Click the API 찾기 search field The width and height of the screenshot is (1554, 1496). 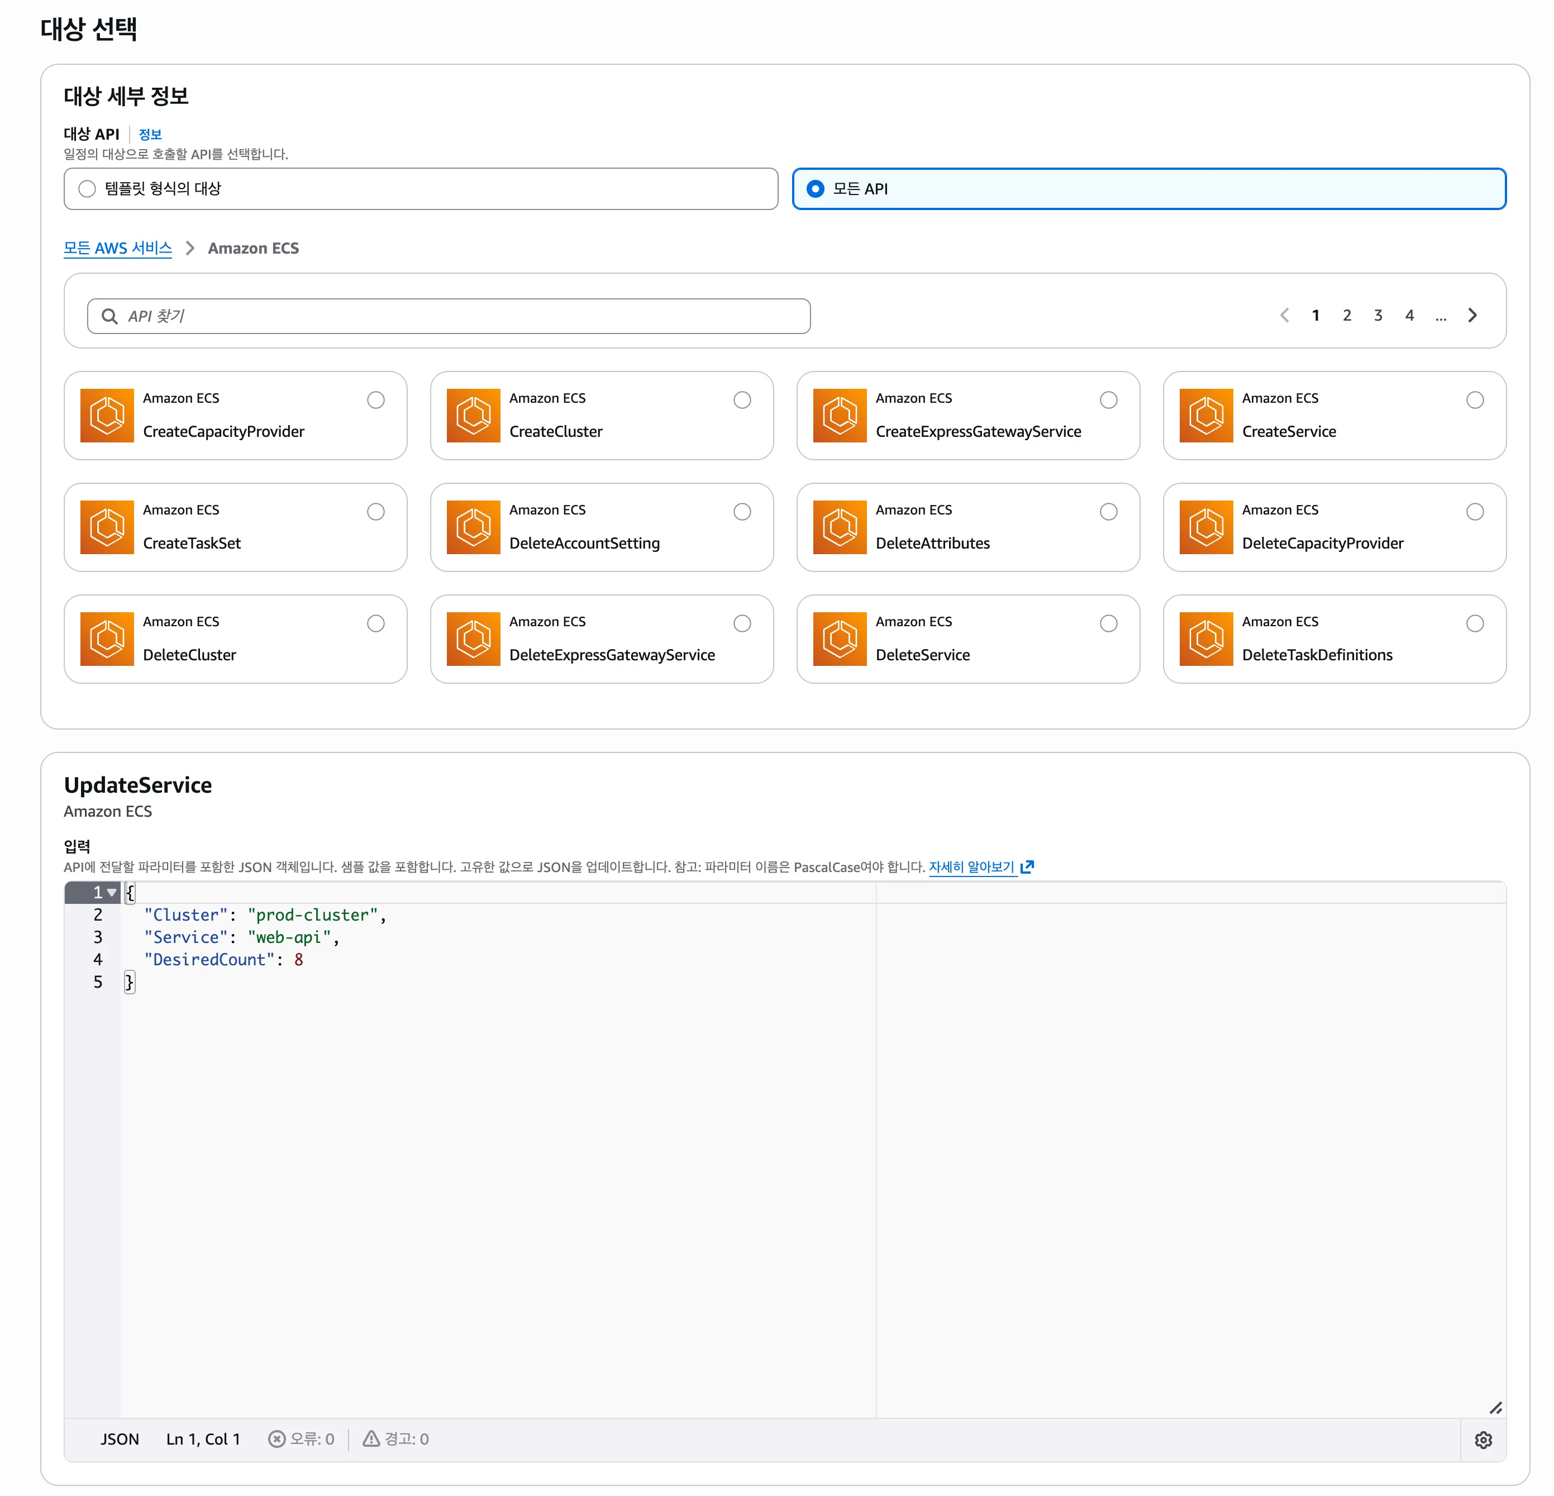pyautogui.click(x=449, y=316)
